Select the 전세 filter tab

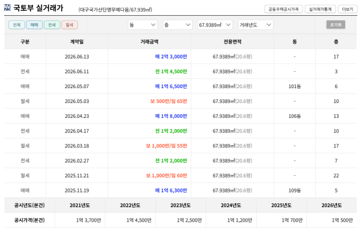point(52,25)
